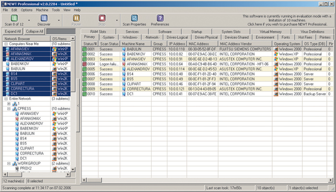
Task: Click the results table right scroll arrow
Action: (331, 180)
